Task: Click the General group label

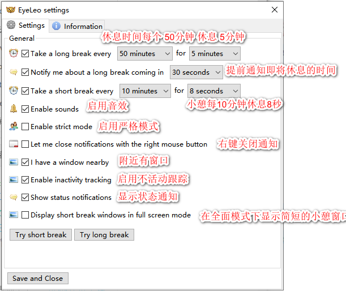Action: pyautogui.click(x=22, y=38)
